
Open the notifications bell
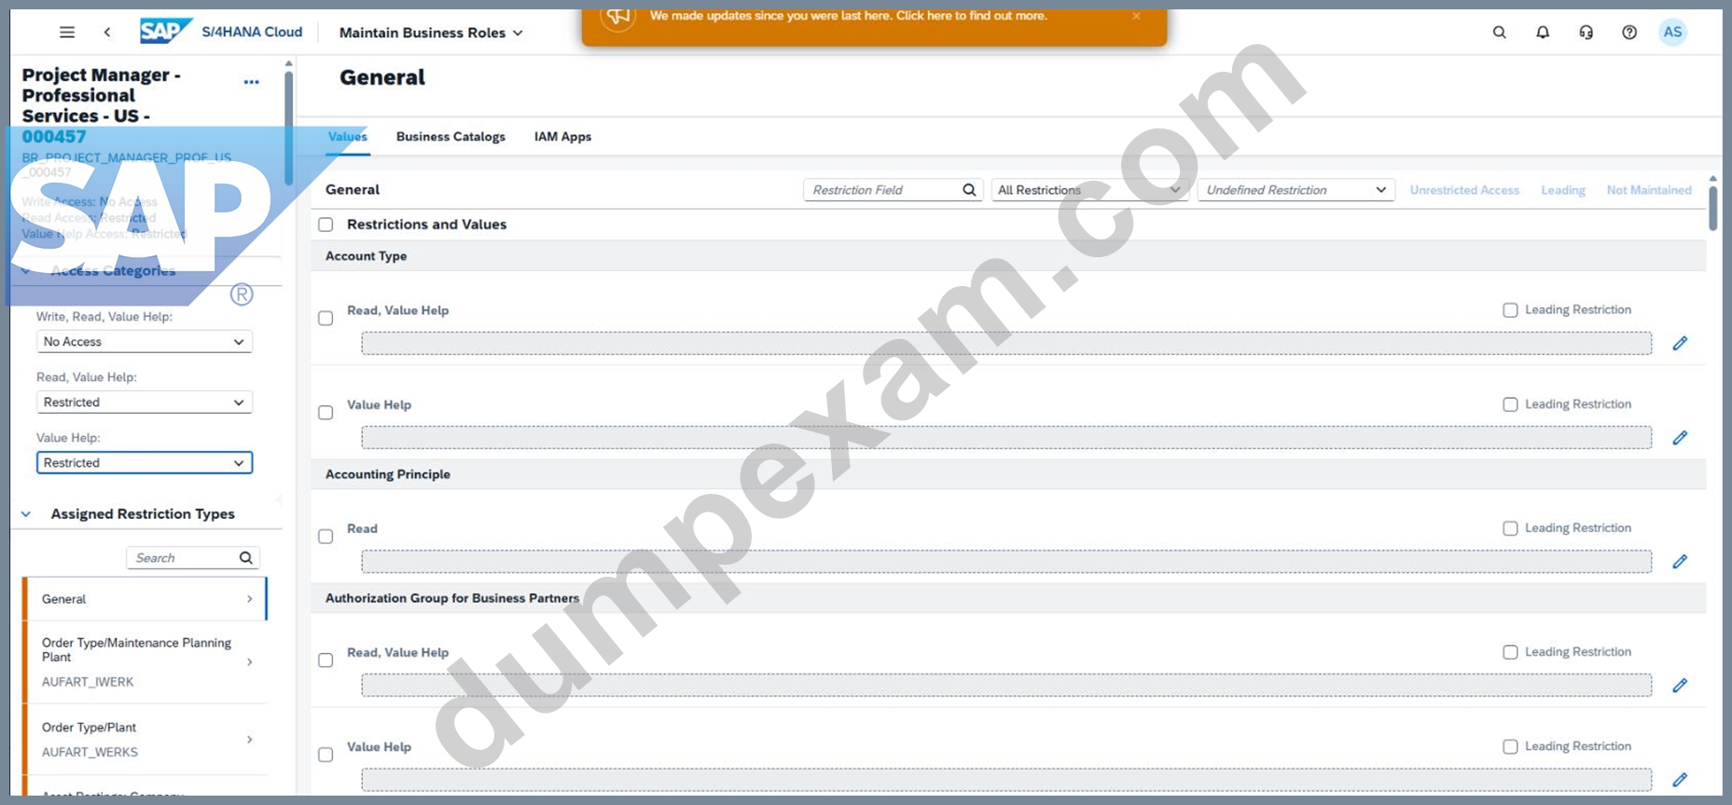tap(1543, 33)
